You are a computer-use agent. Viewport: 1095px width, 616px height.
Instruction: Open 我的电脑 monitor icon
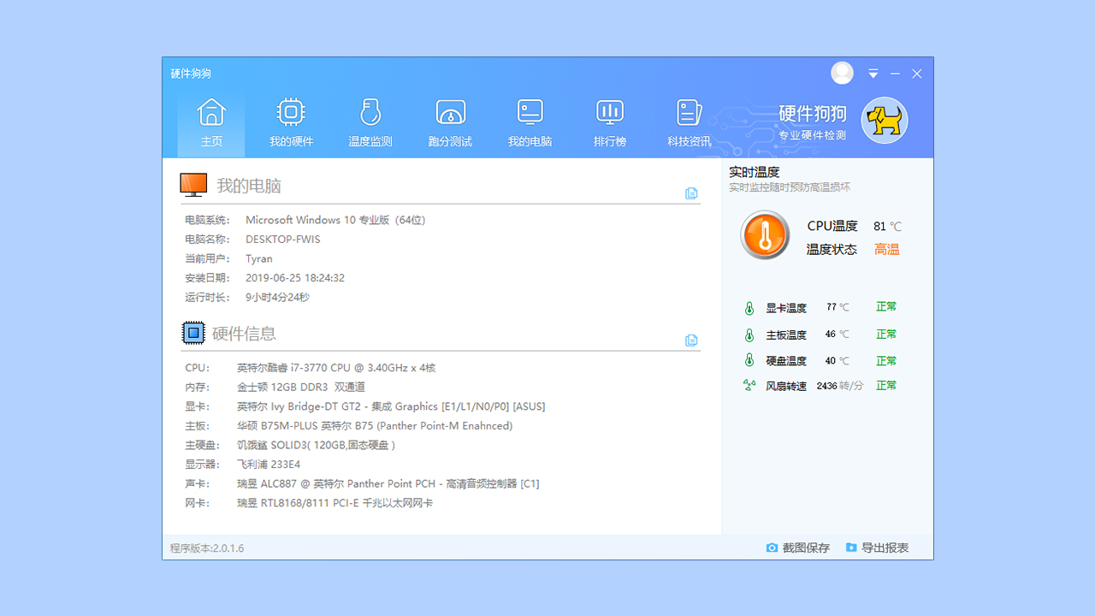530,112
